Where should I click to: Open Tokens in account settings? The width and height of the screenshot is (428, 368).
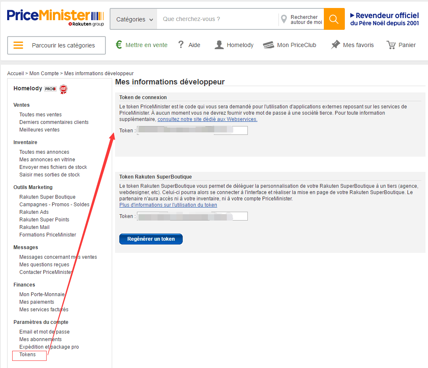point(28,355)
